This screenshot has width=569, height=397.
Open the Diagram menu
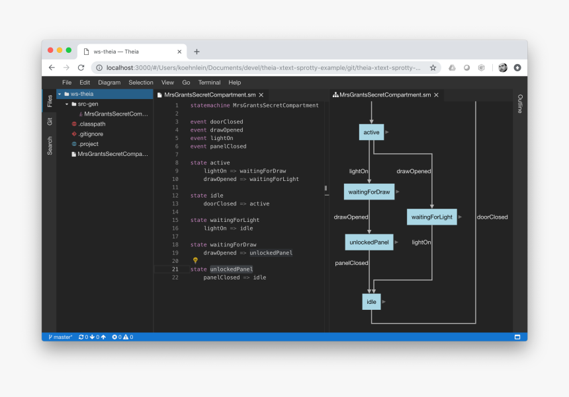coord(109,83)
